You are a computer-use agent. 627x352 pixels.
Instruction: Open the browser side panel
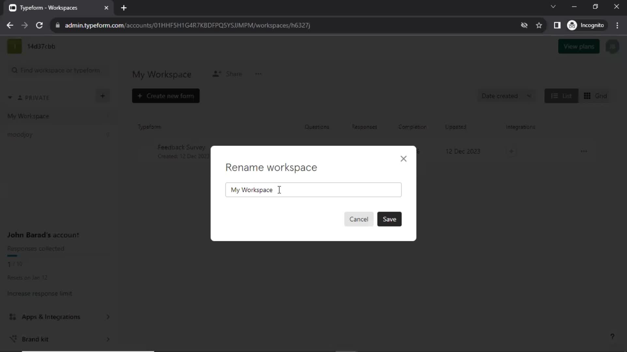[x=557, y=25]
